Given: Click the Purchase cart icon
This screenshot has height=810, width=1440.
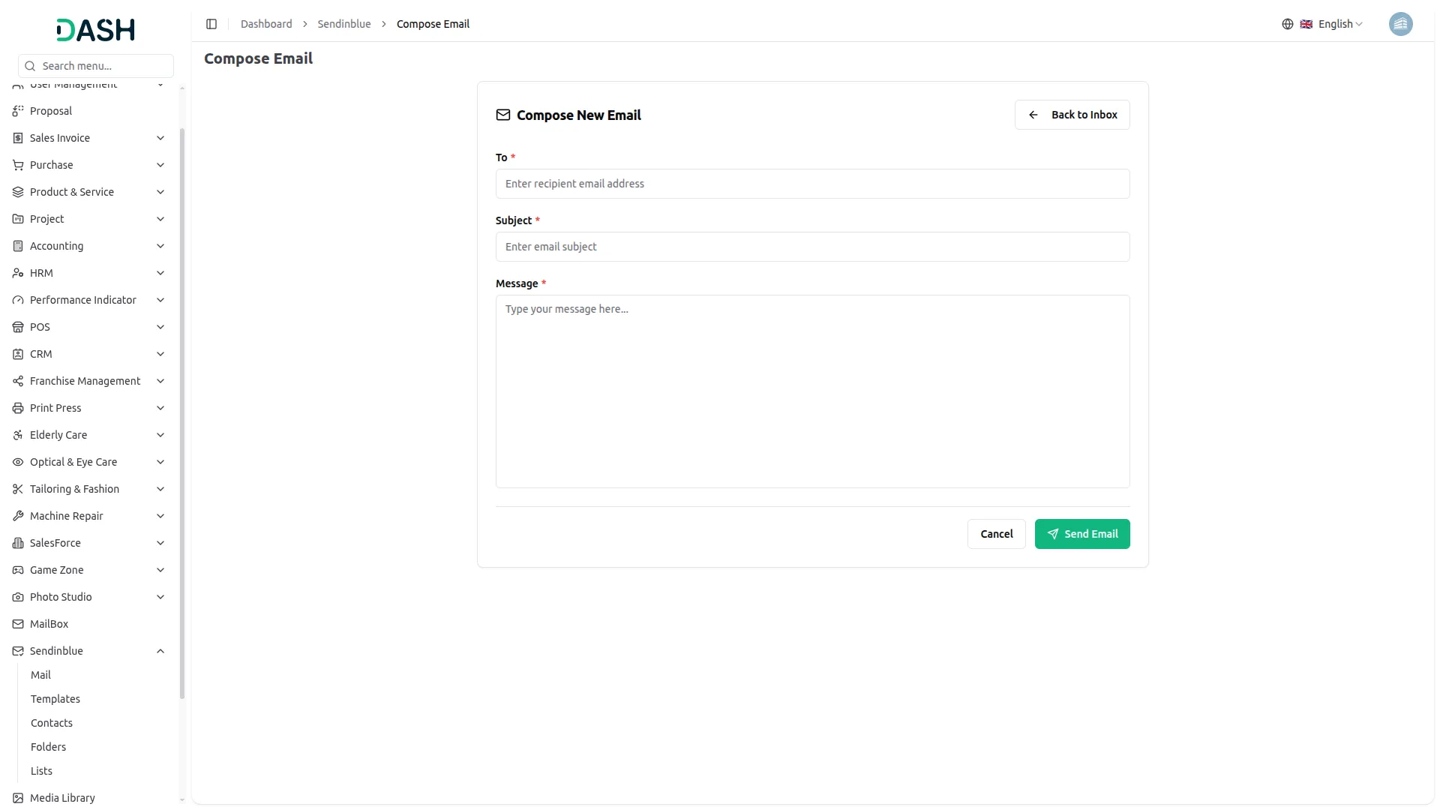Looking at the screenshot, I should (18, 165).
